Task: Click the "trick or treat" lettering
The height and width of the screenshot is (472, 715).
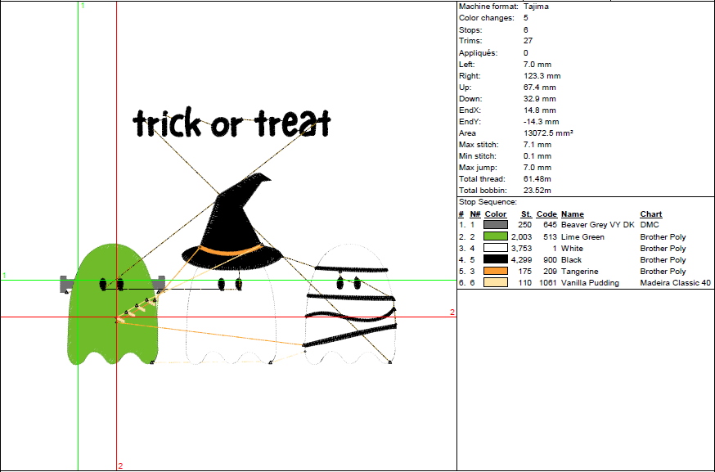Action: (232, 124)
